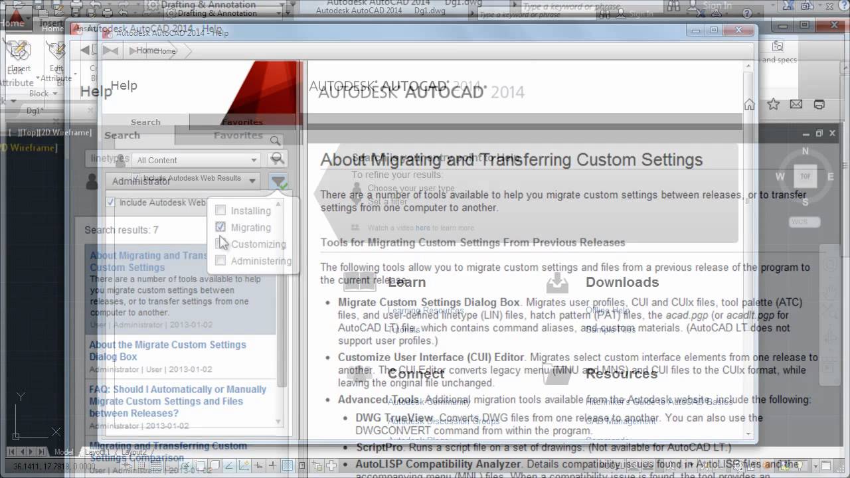This screenshot has width=850, height=478.
Task: Toggle highlighted Transparency icon in status bar
Action: [x=288, y=465]
